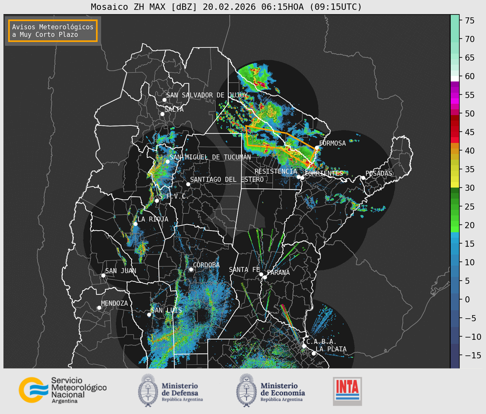Screen dimensions: 486x414
Task: Select the SAN MIGUEL DE TUCUMÁN marker dot
Action: tap(168, 161)
